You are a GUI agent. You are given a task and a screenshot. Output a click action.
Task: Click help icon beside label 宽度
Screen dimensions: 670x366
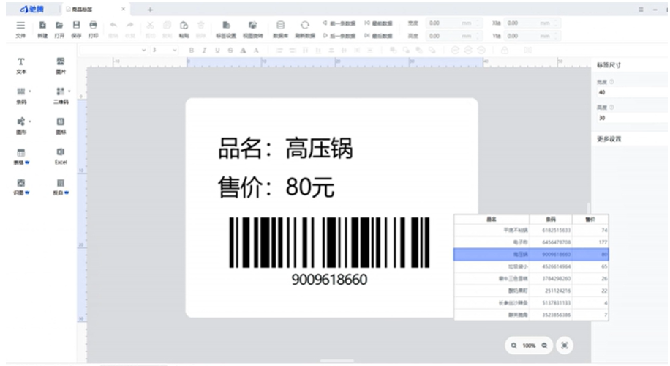point(611,82)
